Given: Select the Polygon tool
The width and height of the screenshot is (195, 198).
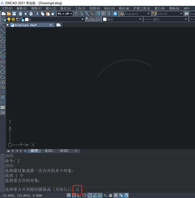Looking at the screenshot, I should (3, 41).
